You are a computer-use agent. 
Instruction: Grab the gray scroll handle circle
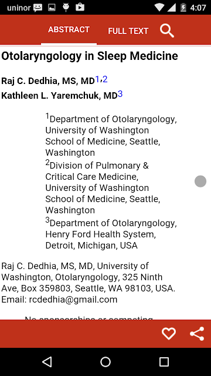pos(200,182)
